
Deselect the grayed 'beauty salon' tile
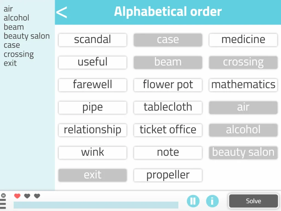point(243,152)
